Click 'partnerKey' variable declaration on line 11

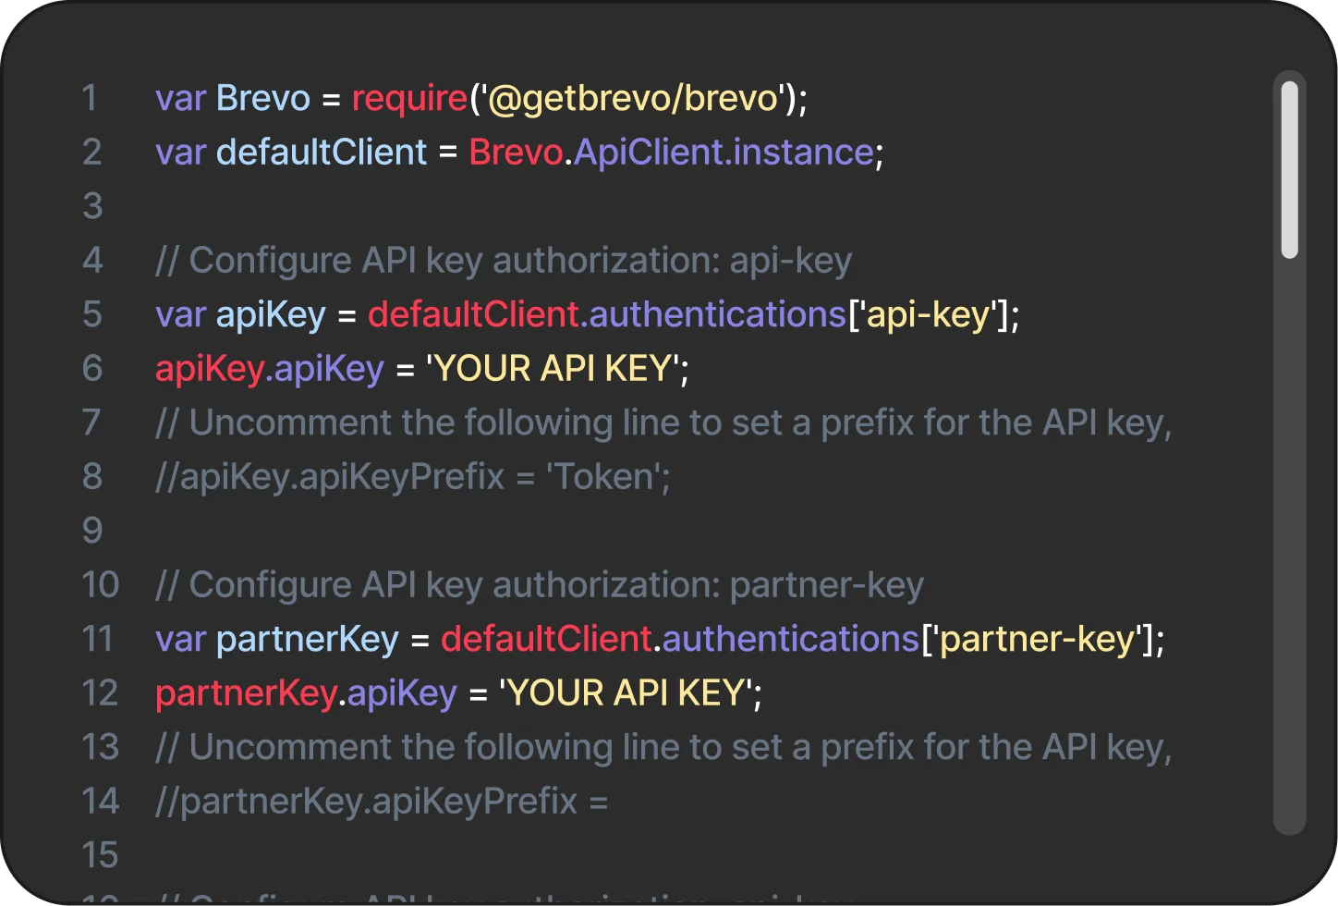307,639
